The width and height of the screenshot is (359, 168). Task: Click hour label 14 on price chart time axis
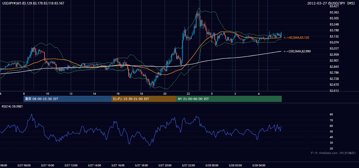[x=95, y=94]
